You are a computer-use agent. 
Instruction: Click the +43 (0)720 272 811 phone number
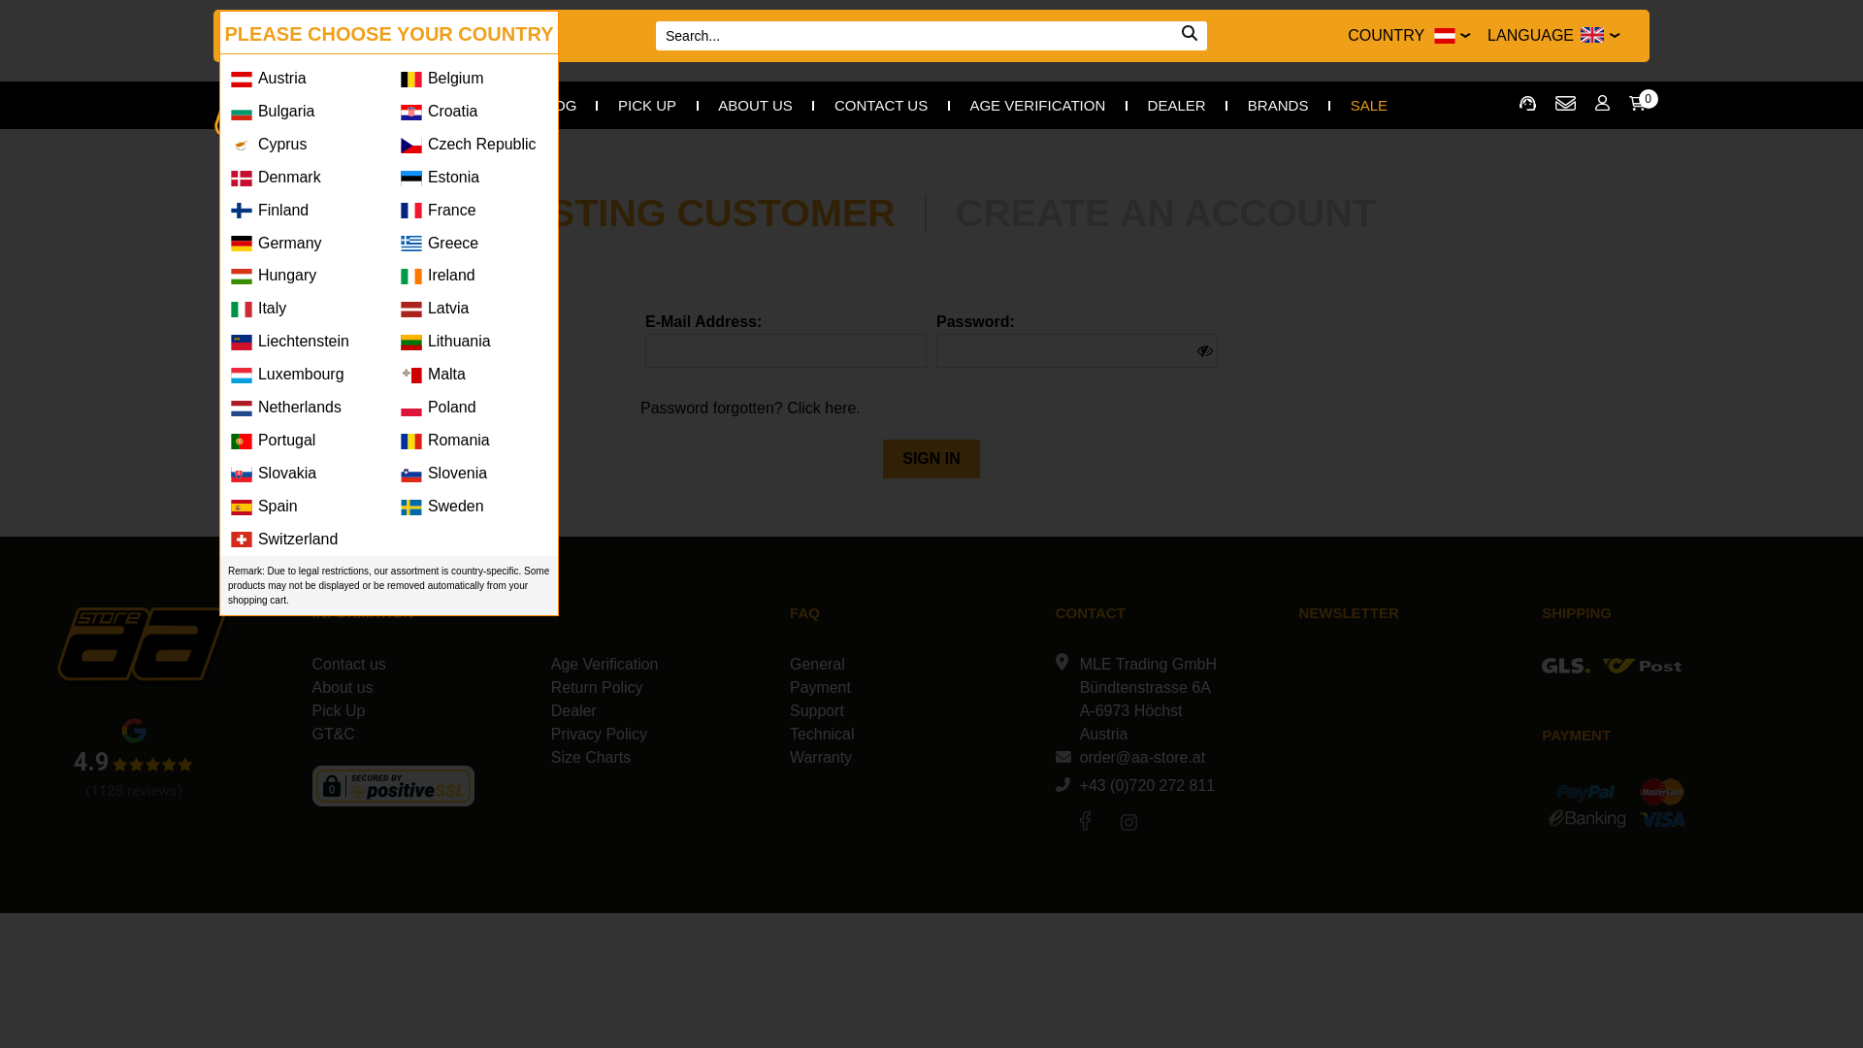tap(1147, 786)
